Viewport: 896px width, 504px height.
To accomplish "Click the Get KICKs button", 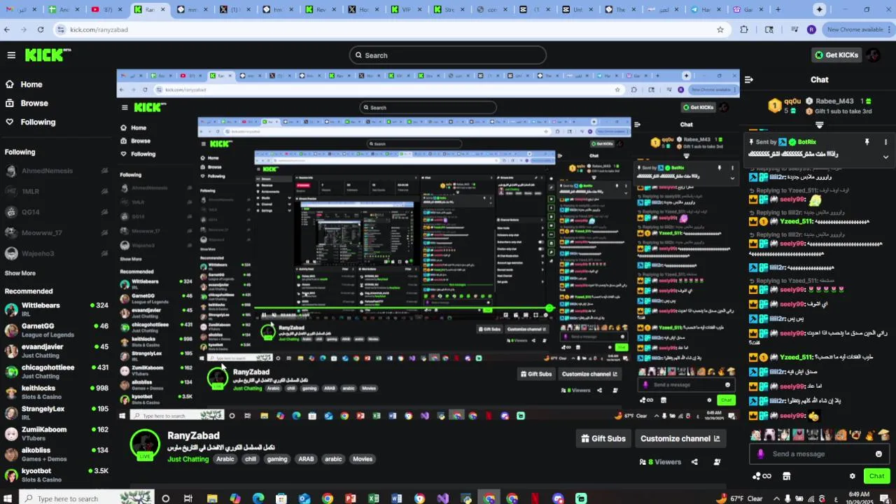I will click(x=836, y=55).
